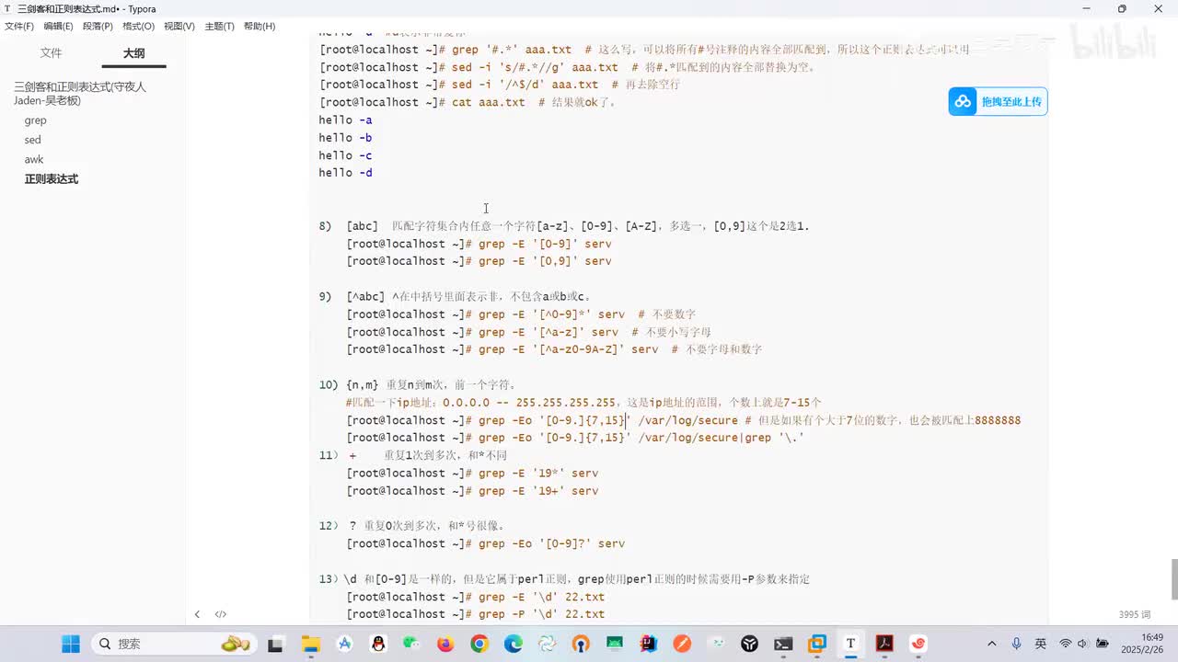1178x662 pixels.
Task: Click the "sed -i '/^$/d' aaa.txt" line
Action: click(500, 85)
